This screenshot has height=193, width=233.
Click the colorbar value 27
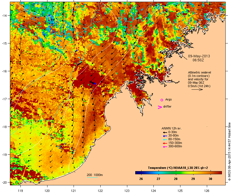(158, 179)
